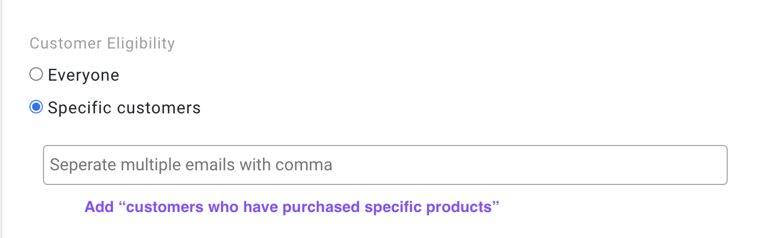This screenshot has width=778, height=238.
Task: Click the text box below Specific customers
Action: [385, 165]
